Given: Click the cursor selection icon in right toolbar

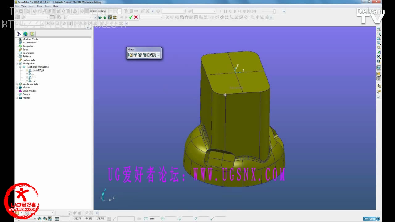Looking at the screenshot, I should 379,86.
